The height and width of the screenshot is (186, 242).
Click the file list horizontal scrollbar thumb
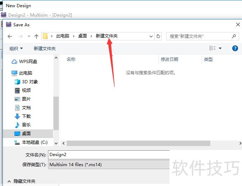(x=138, y=143)
